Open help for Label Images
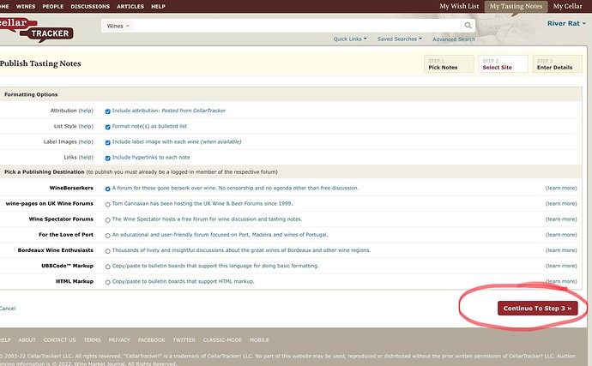592x366 pixels. coord(86,141)
